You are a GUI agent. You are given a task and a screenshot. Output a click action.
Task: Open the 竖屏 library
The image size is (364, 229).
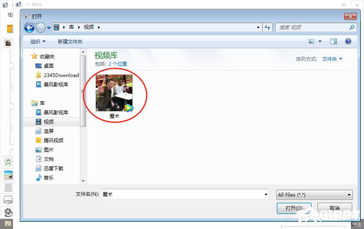(49, 131)
